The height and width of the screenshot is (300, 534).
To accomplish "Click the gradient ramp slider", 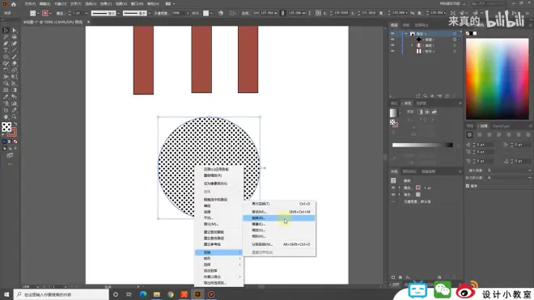I will (422, 145).
